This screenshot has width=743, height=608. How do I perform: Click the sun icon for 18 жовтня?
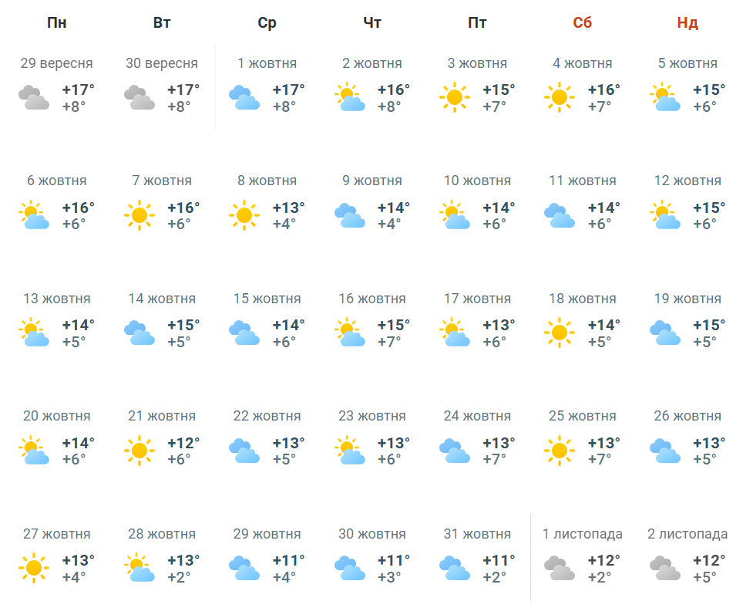(x=559, y=333)
